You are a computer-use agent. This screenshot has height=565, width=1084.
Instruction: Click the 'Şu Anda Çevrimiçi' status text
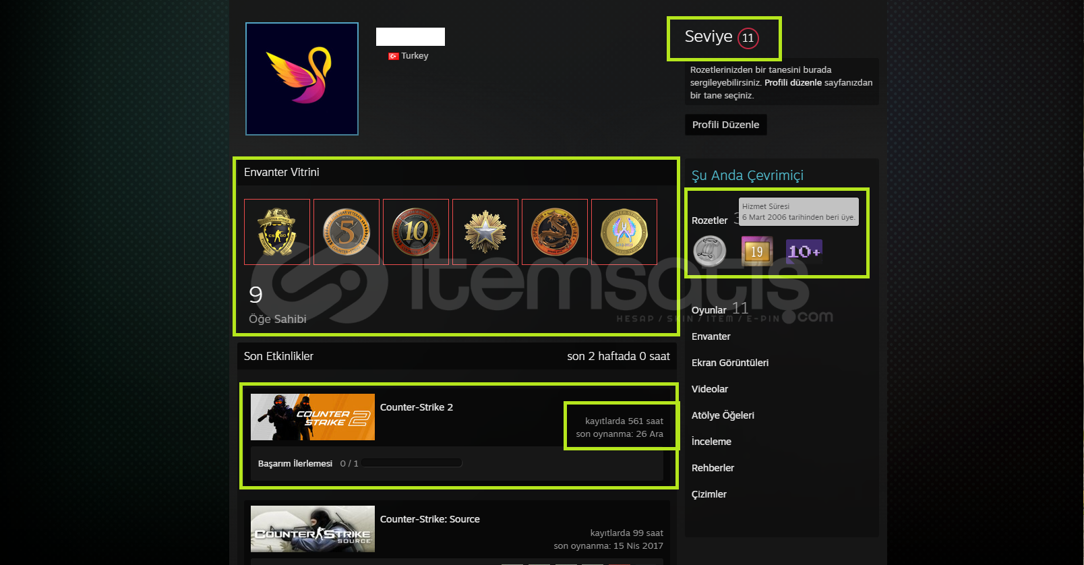click(x=748, y=175)
